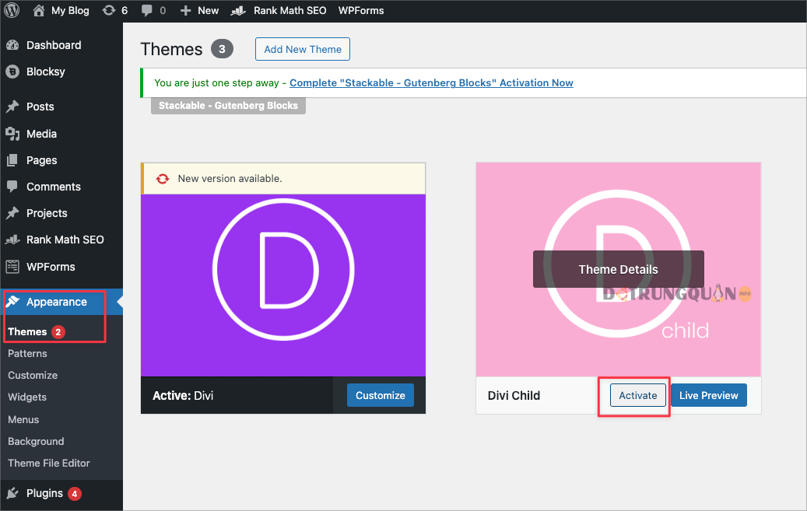Image resolution: width=807 pixels, height=511 pixels.
Task: Click the New version available notice
Action: (283, 179)
